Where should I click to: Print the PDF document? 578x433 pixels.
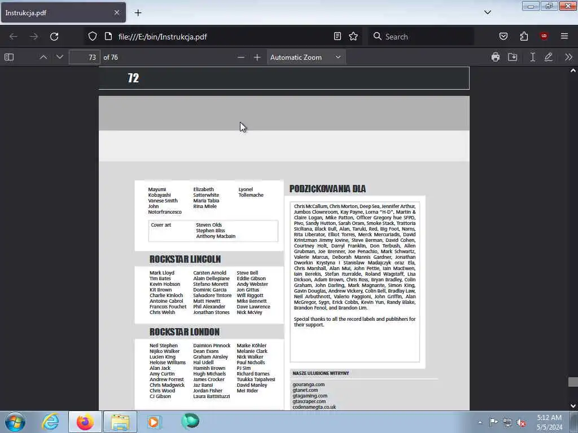pos(496,57)
